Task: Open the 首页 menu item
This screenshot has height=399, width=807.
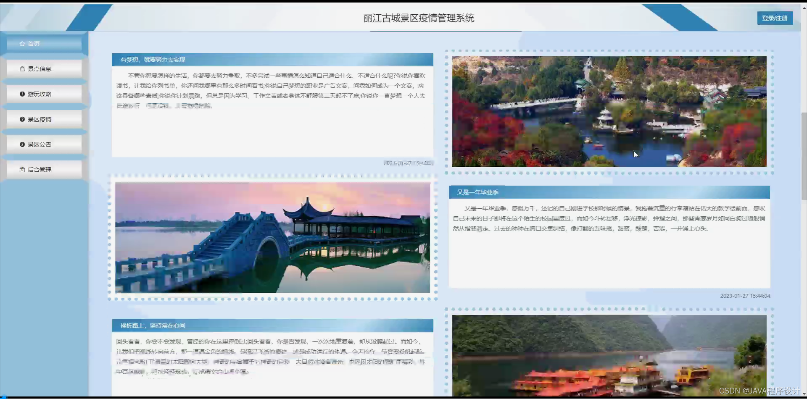Action: pyautogui.click(x=44, y=44)
